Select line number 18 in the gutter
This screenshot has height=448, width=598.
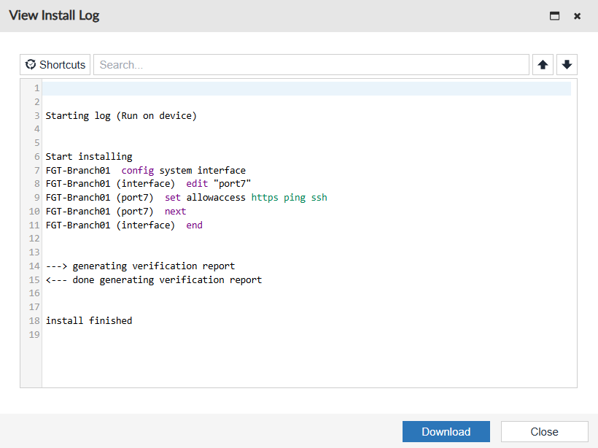click(34, 320)
